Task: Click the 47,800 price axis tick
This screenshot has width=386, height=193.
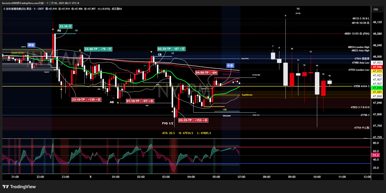Action: pyautogui.click(x=377, y=114)
